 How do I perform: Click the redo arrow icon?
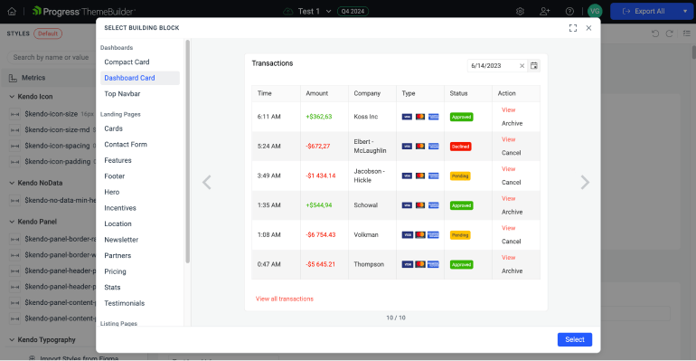point(670,33)
